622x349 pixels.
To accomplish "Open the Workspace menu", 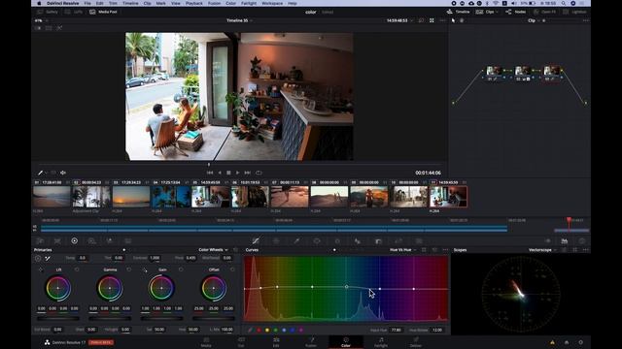I will pos(272,3).
